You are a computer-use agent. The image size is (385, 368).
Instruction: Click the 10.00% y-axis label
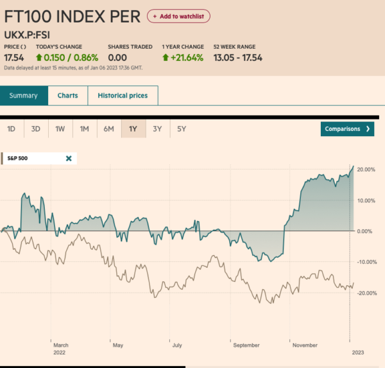(366, 200)
